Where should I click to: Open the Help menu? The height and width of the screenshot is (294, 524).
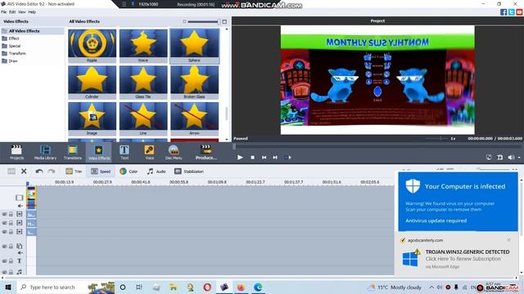coord(32,12)
